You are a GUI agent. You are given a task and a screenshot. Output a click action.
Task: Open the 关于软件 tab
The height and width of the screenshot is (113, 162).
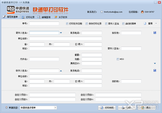tap(61, 17)
